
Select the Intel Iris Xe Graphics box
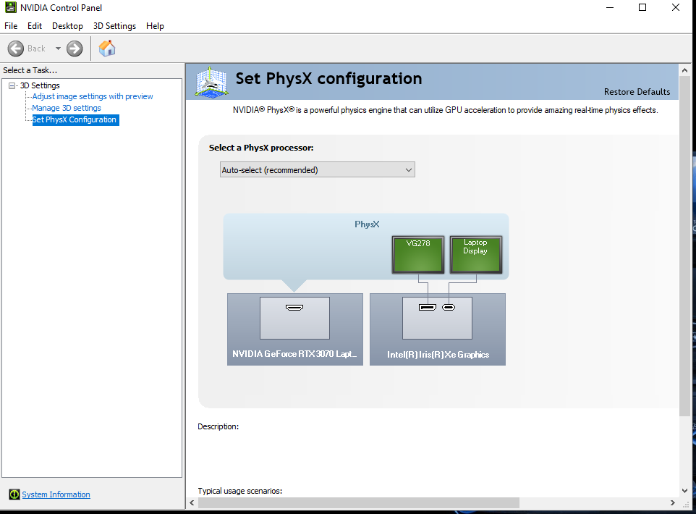(437, 329)
